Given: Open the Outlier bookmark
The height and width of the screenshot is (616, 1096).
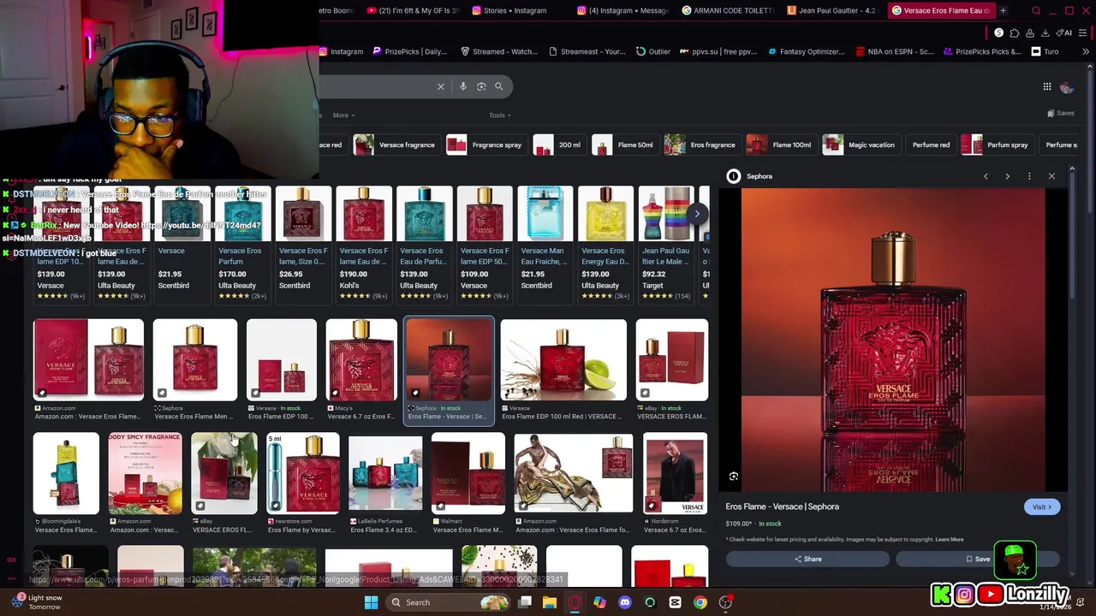Looking at the screenshot, I should (653, 51).
